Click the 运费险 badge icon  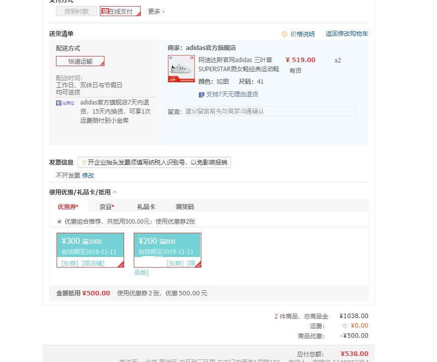[x=65, y=103]
